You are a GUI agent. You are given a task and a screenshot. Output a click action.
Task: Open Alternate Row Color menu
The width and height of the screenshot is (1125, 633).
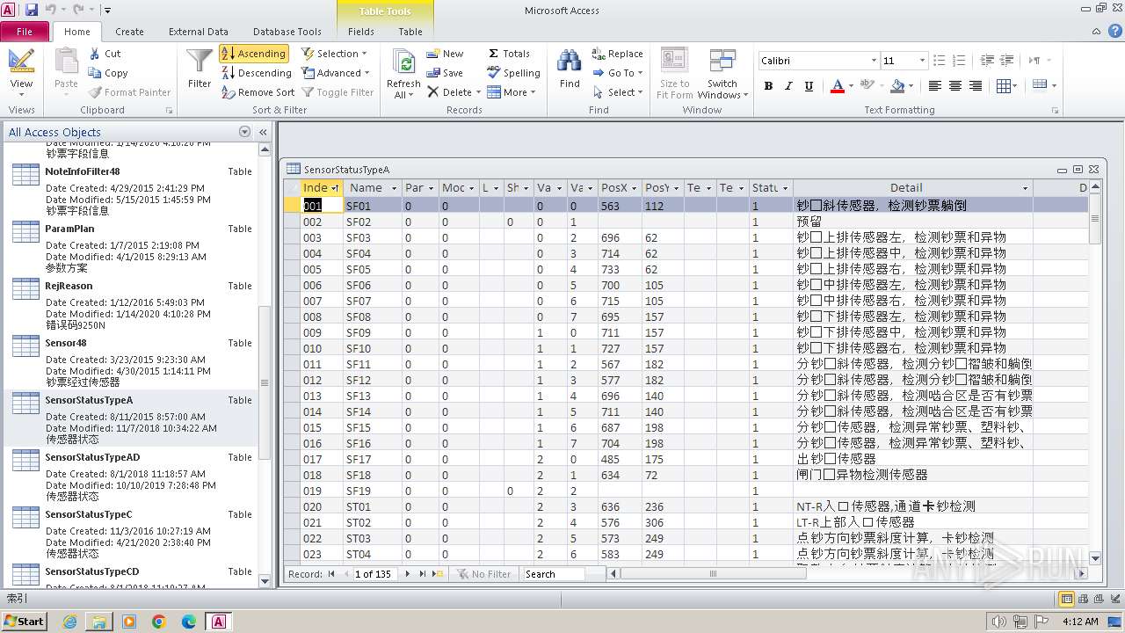point(1044,85)
